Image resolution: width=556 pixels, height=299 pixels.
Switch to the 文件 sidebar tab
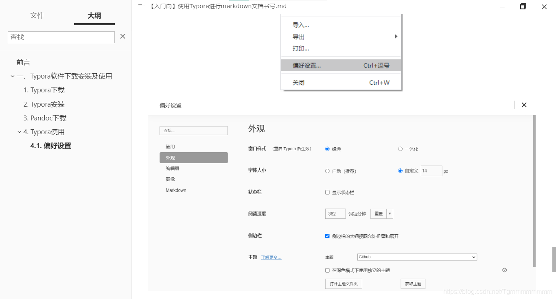click(37, 15)
